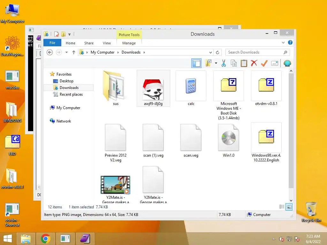Image resolution: width=327 pixels, height=245 pixels.
Task: Switch to the View ribbon tab
Action: click(107, 43)
